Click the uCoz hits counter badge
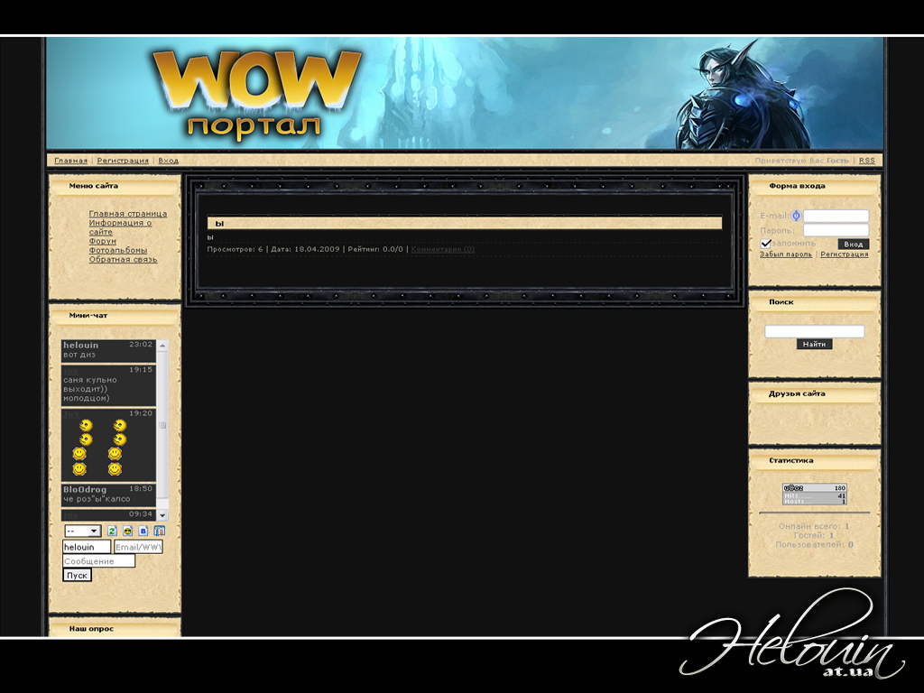The width and height of the screenshot is (924, 693). (x=815, y=494)
